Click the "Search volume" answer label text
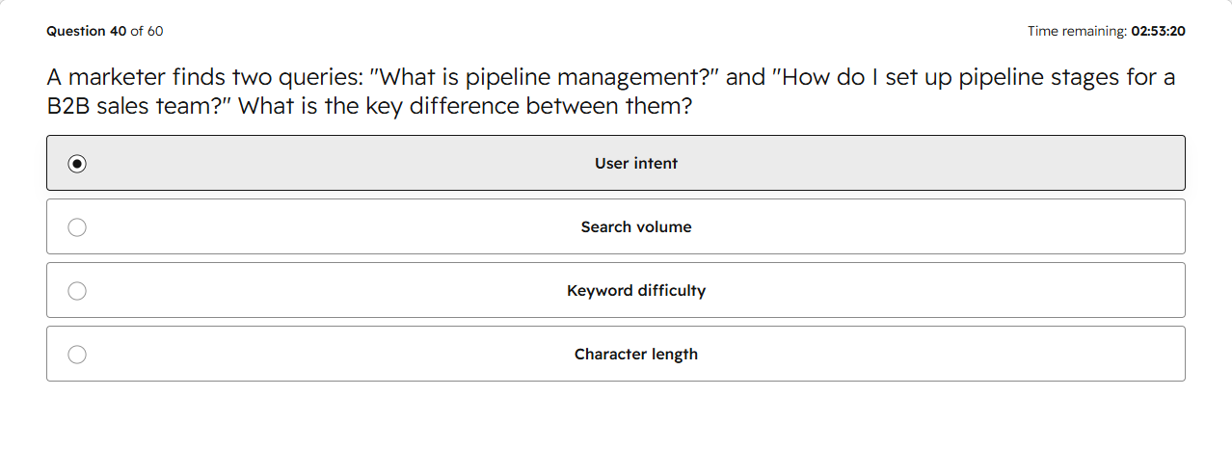This screenshot has width=1232, height=449. (x=636, y=227)
